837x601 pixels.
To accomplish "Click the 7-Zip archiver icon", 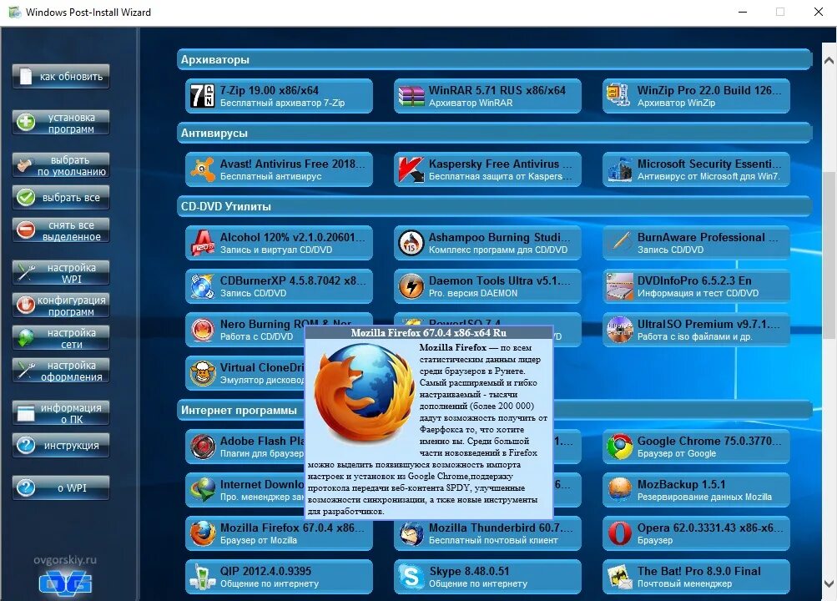I will [202, 96].
